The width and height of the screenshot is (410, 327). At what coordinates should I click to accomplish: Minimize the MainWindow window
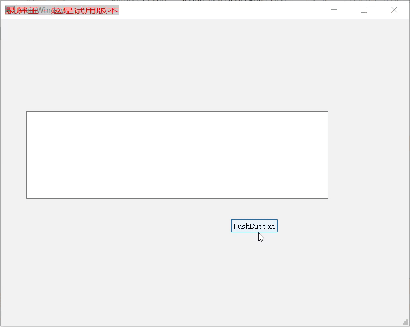tap(334, 10)
